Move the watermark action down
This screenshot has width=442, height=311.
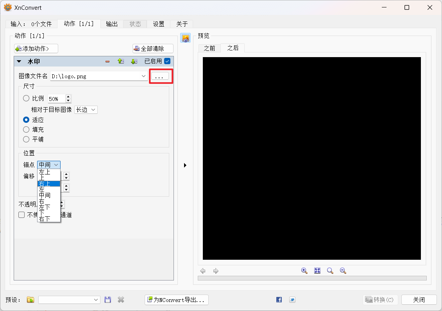click(134, 61)
